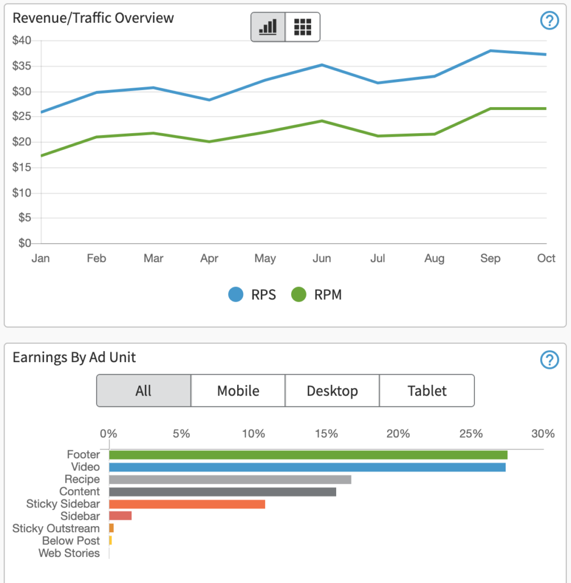The image size is (571, 583).
Task: Show Desktop earnings tab
Action: (x=332, y=391)
